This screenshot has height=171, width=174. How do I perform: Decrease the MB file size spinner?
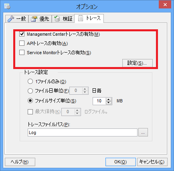coord(109,103)
